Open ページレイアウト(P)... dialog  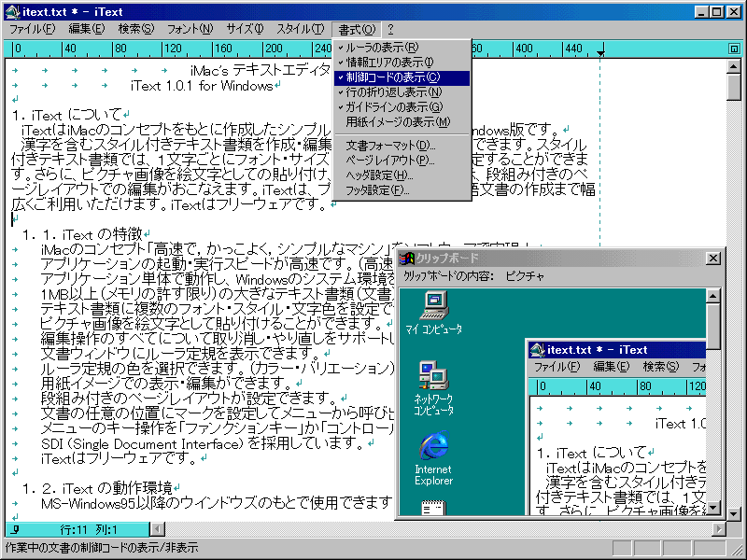[x=402, y=161]
